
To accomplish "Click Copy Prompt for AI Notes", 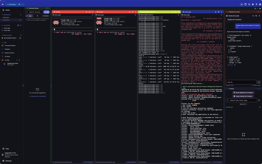I will pos(243,96).
